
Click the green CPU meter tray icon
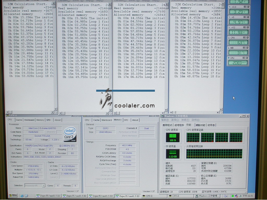(x=233, y=196)
